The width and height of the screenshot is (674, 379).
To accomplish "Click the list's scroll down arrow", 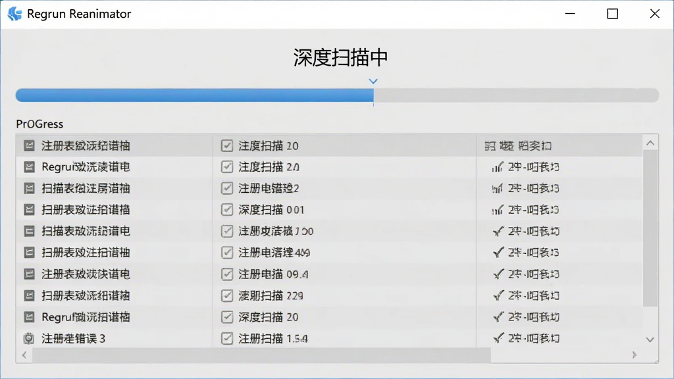I will (x=650, y=340).
